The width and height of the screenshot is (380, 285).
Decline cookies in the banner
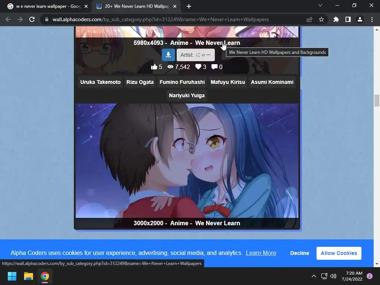[x=299, y=253]
